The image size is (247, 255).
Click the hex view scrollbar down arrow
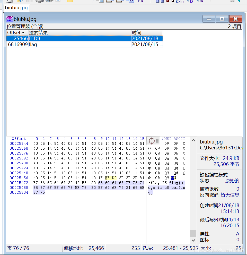point(193,240)
